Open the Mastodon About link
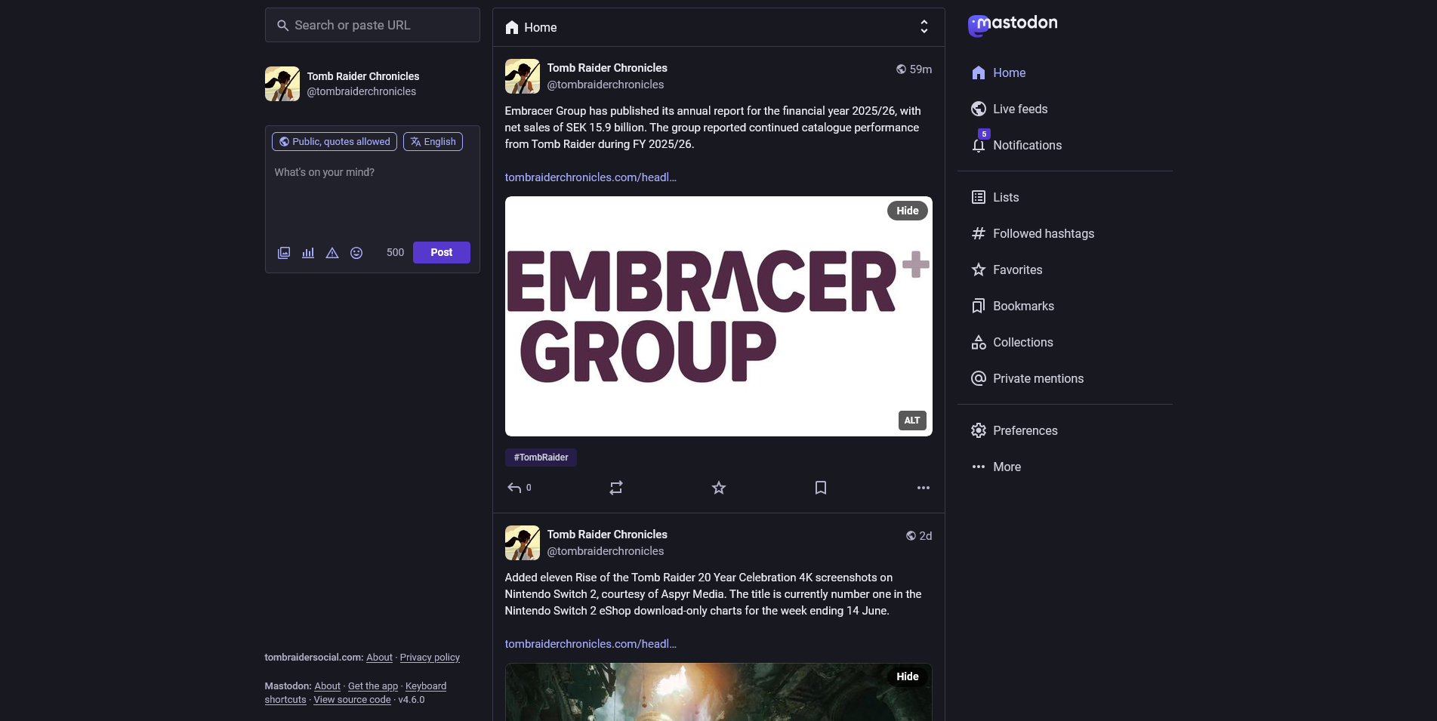This screenshot has height=721, width=1437. [327, 686]
